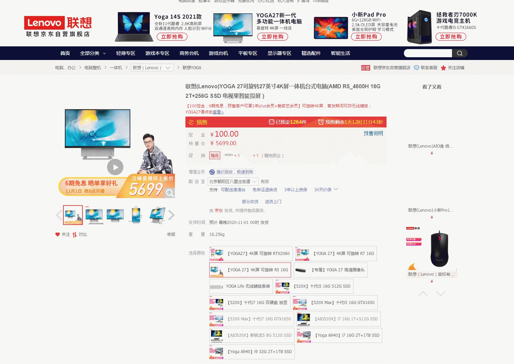Click 立即抢购 for Yoga 14S 2021款
Screen dimensions: 514x364
(172, 37)
